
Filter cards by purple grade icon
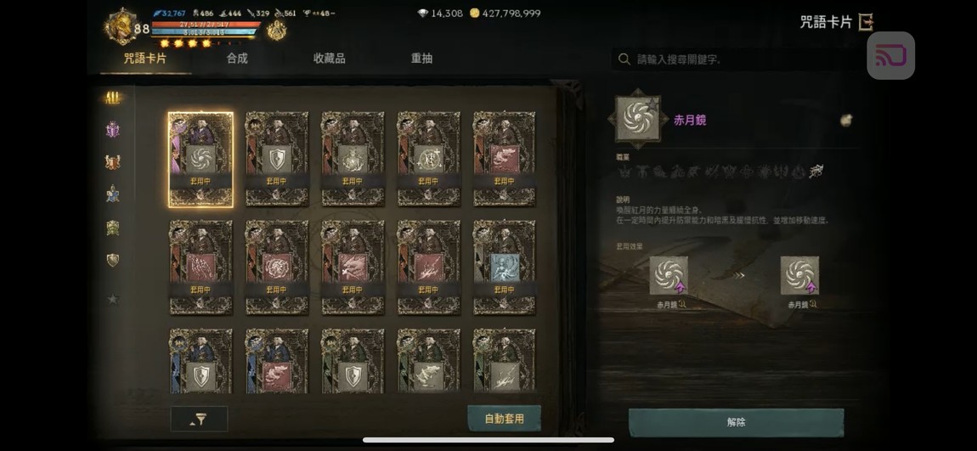pyautogui.click(x=113, y=130)
